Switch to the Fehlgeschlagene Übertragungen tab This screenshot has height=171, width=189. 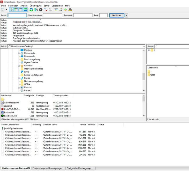point(47,168)
